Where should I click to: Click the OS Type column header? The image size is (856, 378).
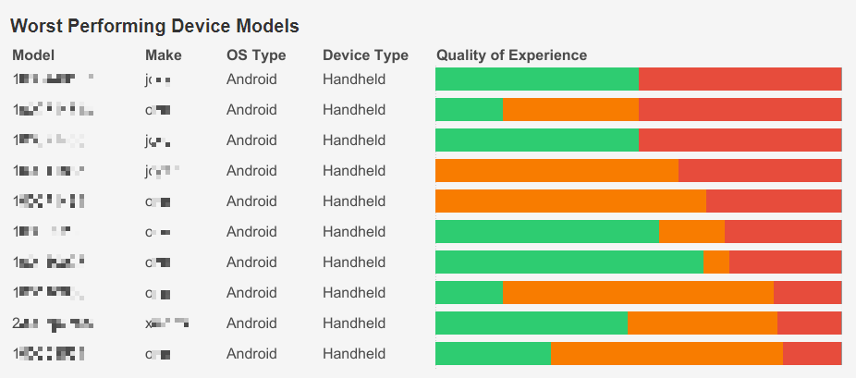coord(256,55)
